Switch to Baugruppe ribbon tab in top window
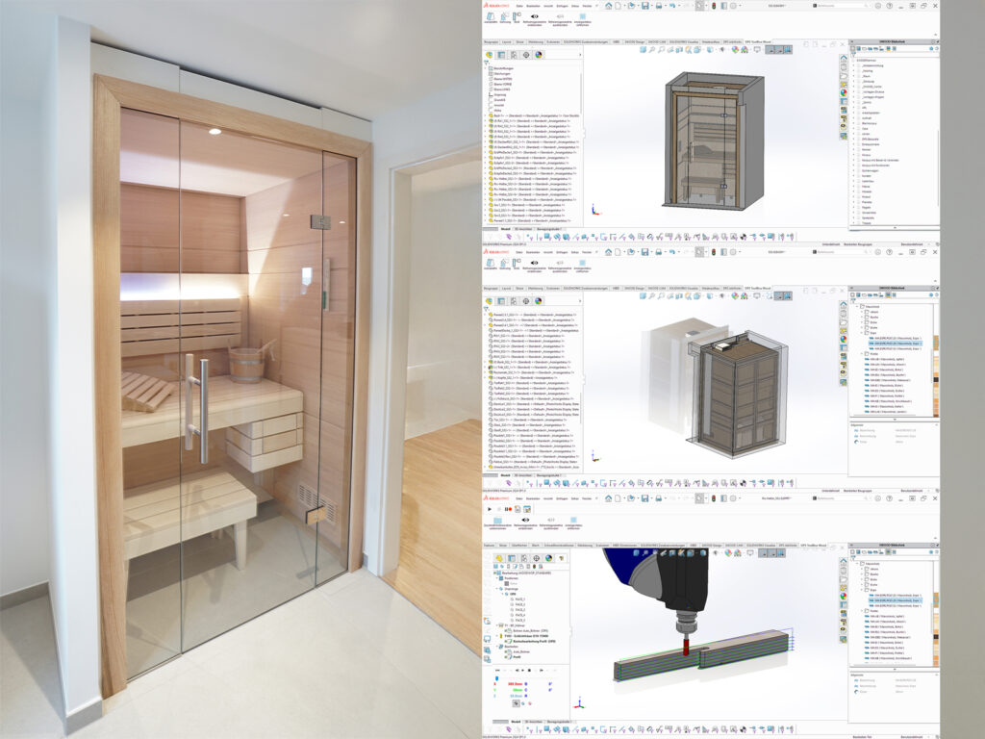Image resolution: width=985 pixels, height=739 pixels. coord(491,42)
